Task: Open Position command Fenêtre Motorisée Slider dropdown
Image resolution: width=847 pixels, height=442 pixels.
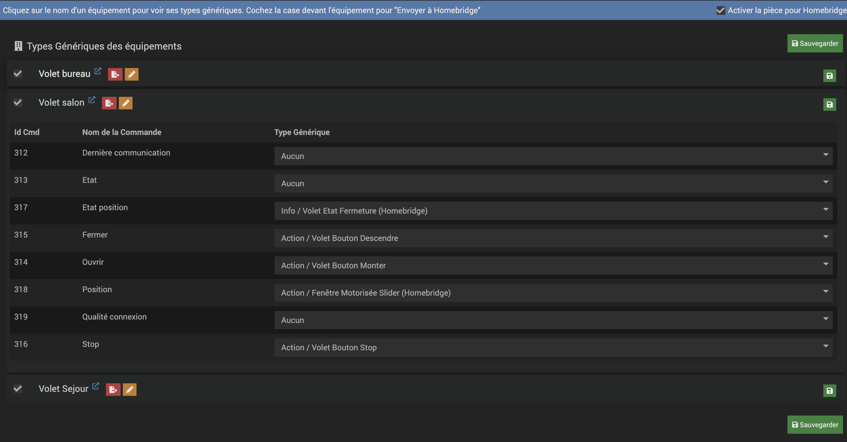Action: (x=553, y=293)
